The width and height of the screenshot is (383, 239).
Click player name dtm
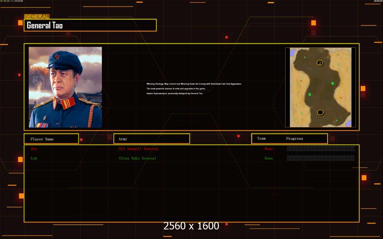[x=34, y=149]
